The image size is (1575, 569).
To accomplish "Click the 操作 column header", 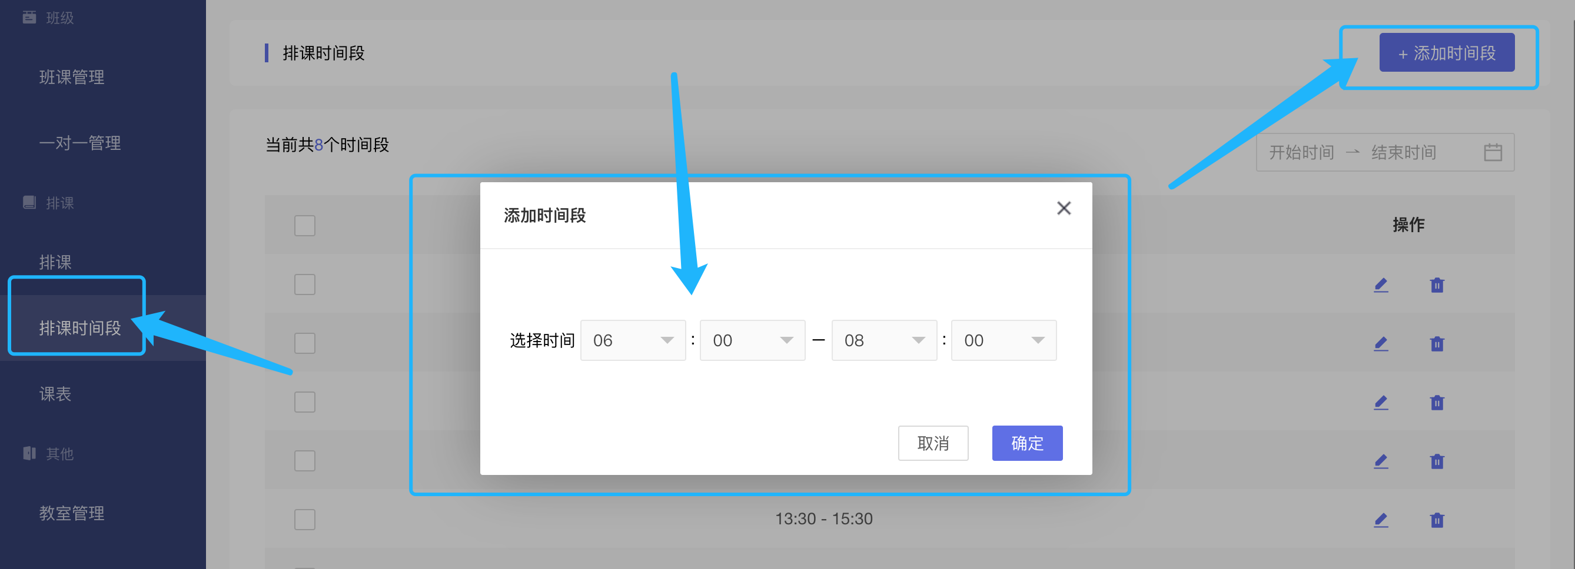I will click(x=1408, y=225).
